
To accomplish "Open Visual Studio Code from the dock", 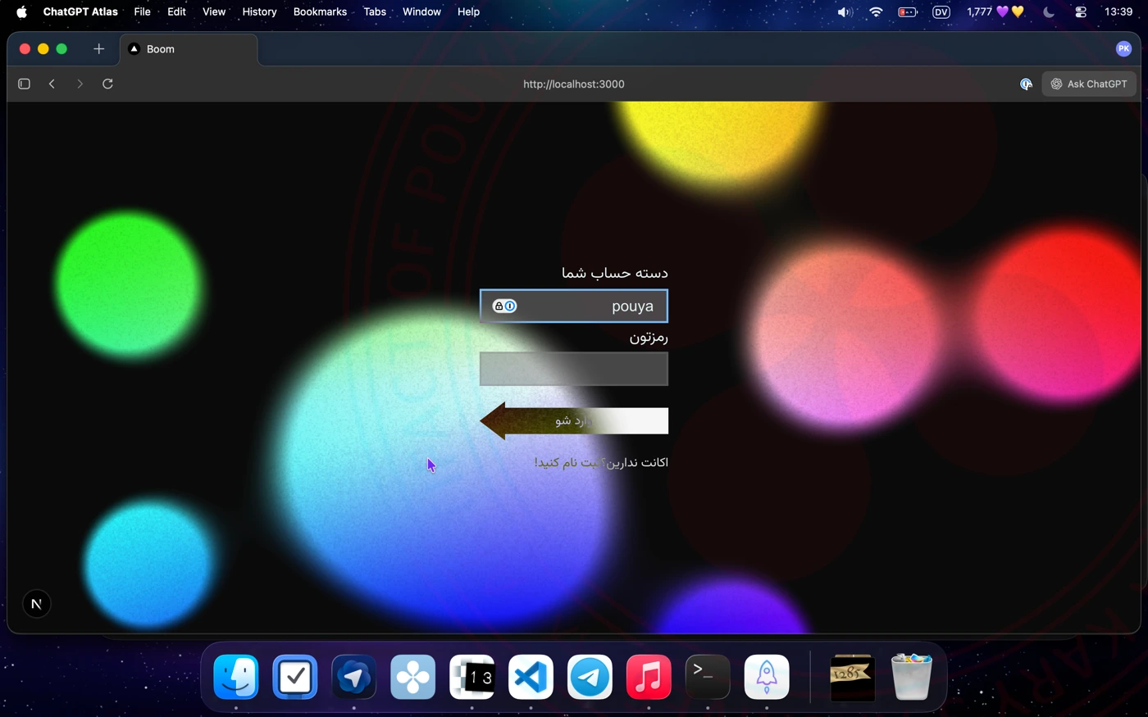I will (x=531, y=678).
